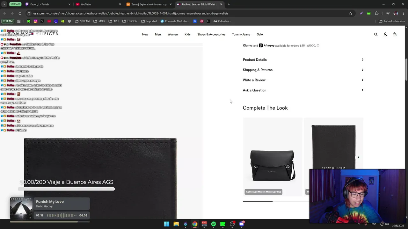This screenshot has height=229, width=408.
Task: Open the Cursos de Marketing bookmark
Action: click(175, 21)
